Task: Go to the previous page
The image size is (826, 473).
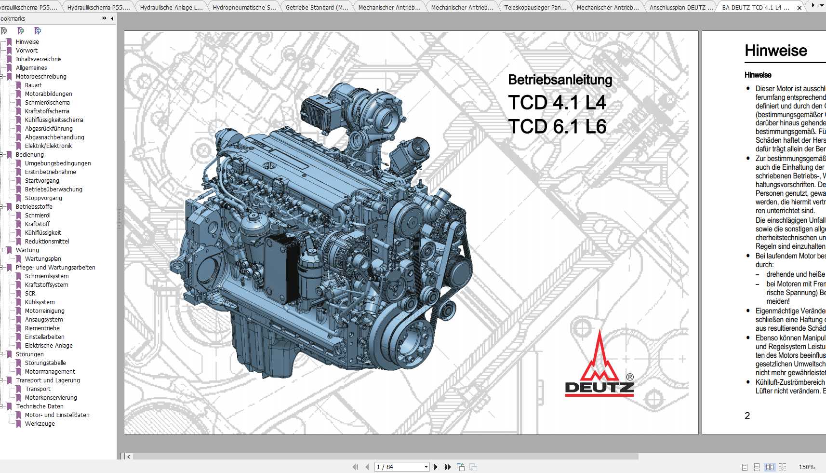Action: (367, 467)
